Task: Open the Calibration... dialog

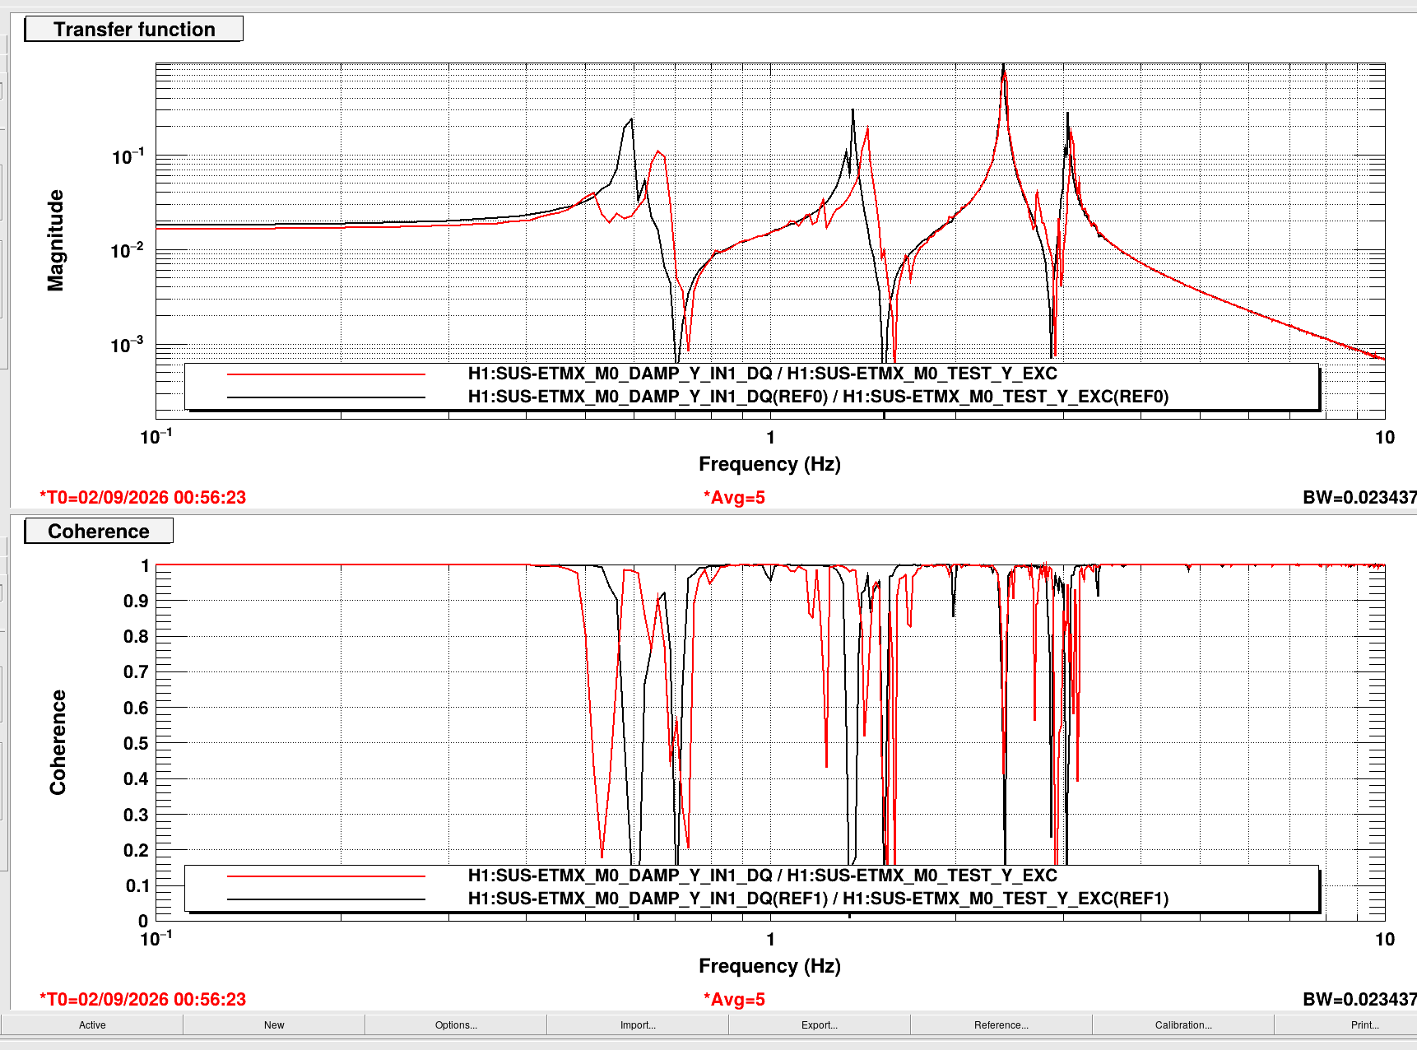Action: (x=1183, y=1024)
